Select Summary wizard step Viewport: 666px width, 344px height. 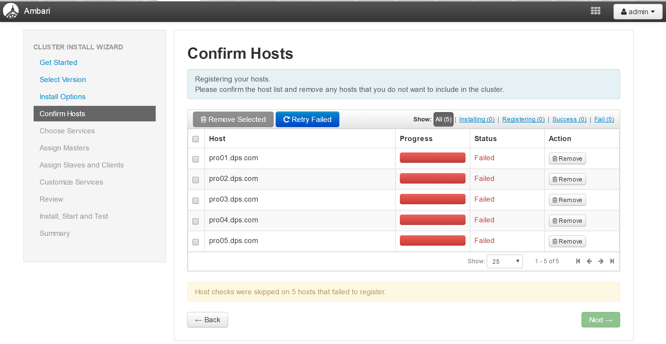(55, 233)
